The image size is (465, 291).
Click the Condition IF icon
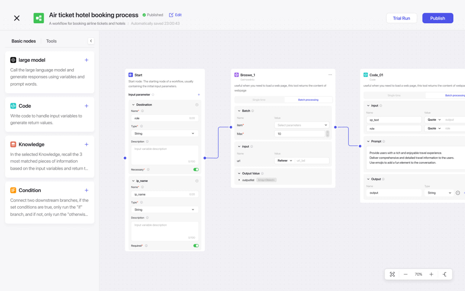13,190
